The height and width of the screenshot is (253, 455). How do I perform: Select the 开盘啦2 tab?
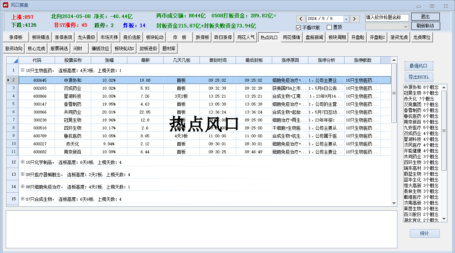pos(377,38)
